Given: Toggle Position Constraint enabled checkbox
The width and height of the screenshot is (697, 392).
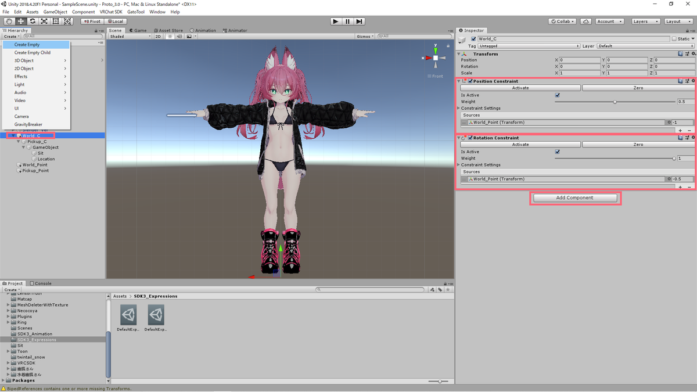Looking at the screenshot, I should pos(470,81).
